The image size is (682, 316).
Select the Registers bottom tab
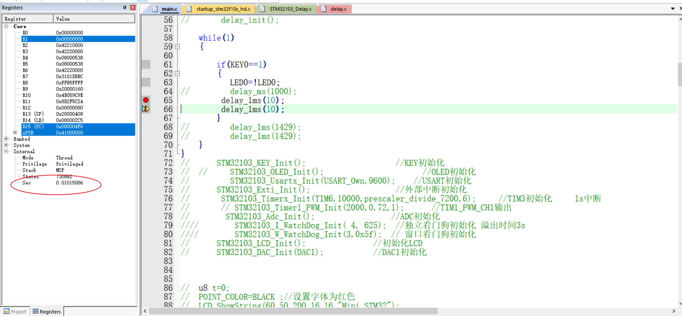(47, 311)
